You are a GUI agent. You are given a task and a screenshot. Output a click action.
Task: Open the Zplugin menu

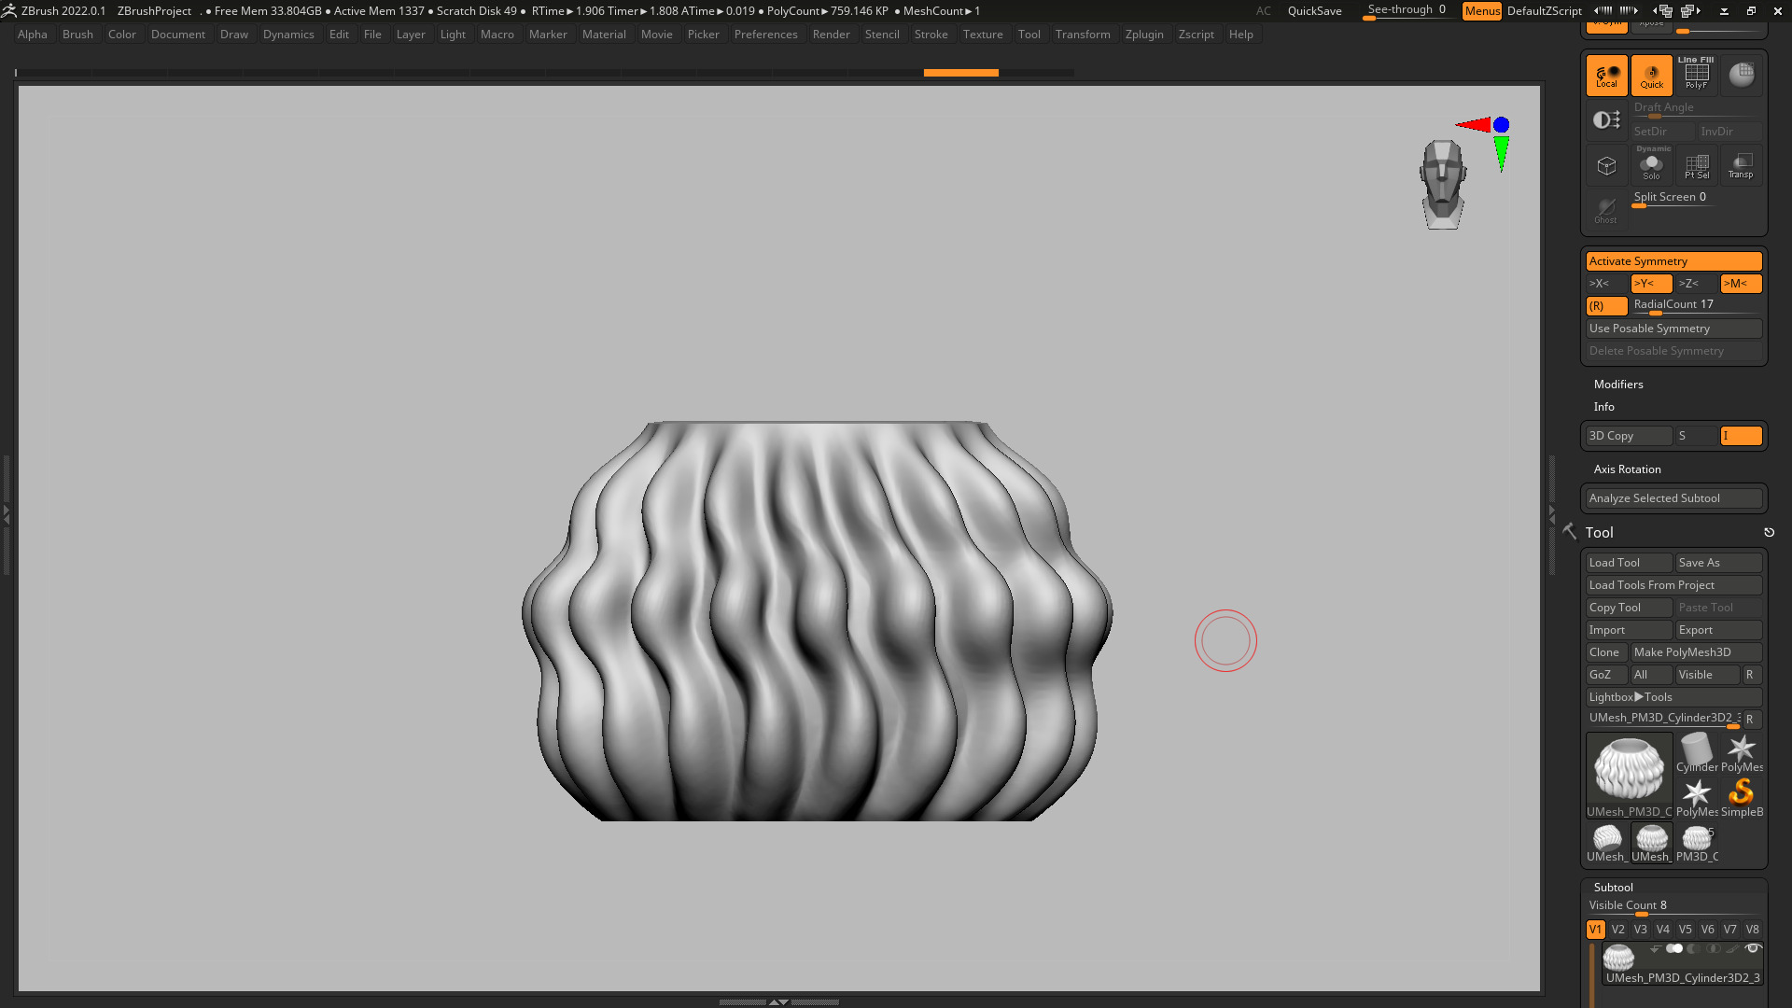click(x=1144, y=35)
